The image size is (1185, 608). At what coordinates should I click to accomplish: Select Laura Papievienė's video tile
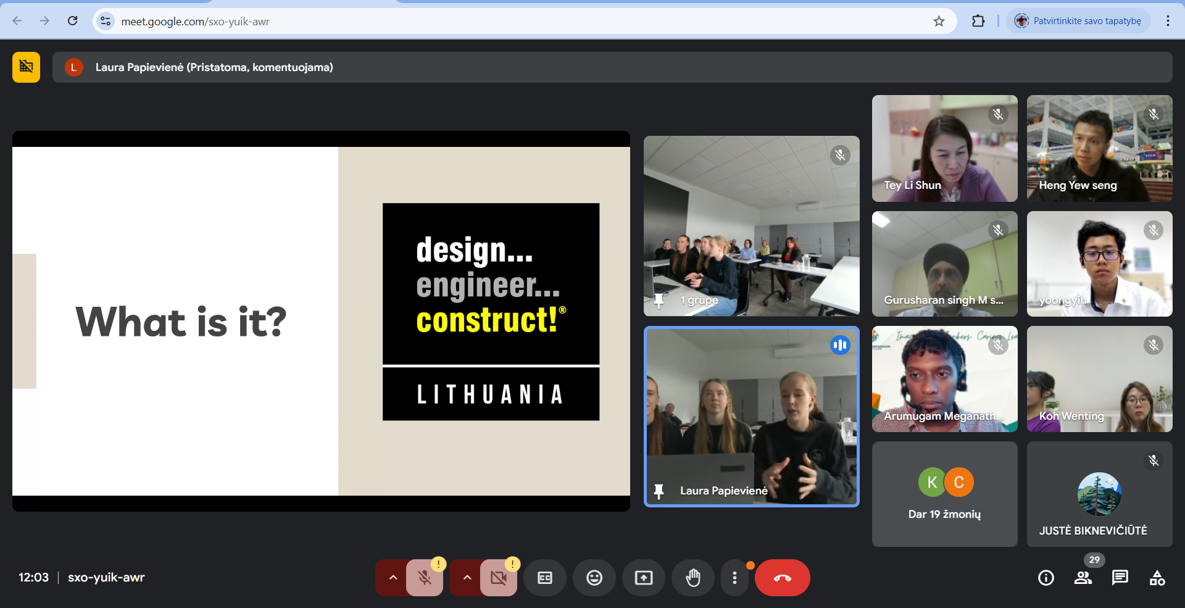pos(751,417)
